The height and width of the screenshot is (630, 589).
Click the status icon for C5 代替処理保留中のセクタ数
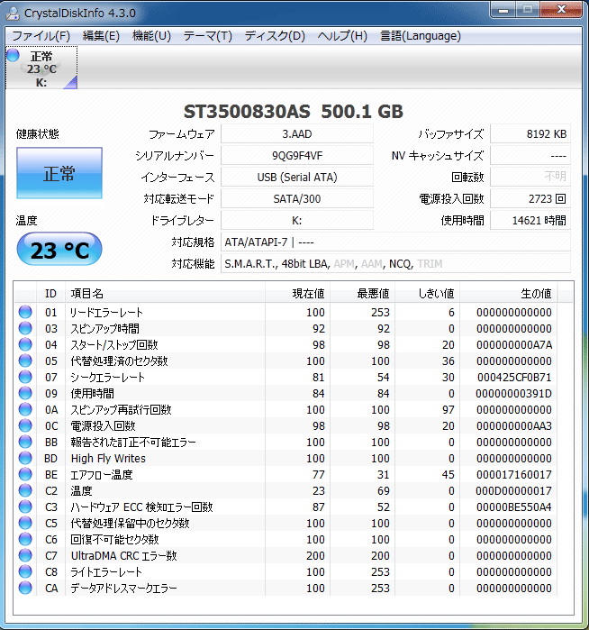click(x=25, y=523)
